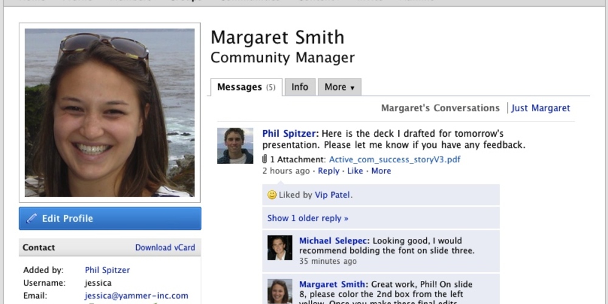
Task: Open the Active_com_success_storyV3.pdf attachment
Action: [395, 159]
